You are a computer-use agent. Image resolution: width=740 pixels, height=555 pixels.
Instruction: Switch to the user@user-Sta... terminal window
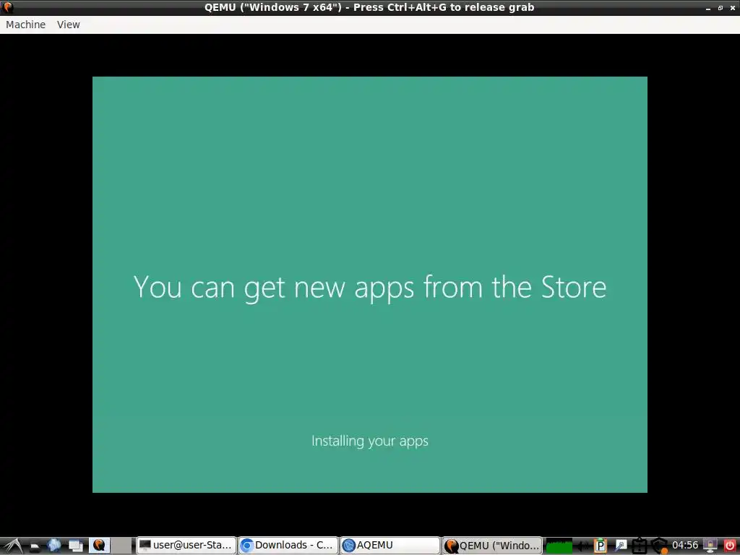[186, 546]
